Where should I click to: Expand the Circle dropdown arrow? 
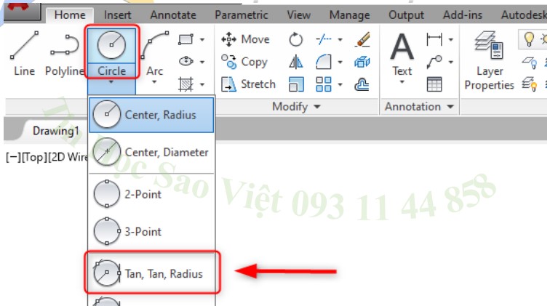(111, 82)
